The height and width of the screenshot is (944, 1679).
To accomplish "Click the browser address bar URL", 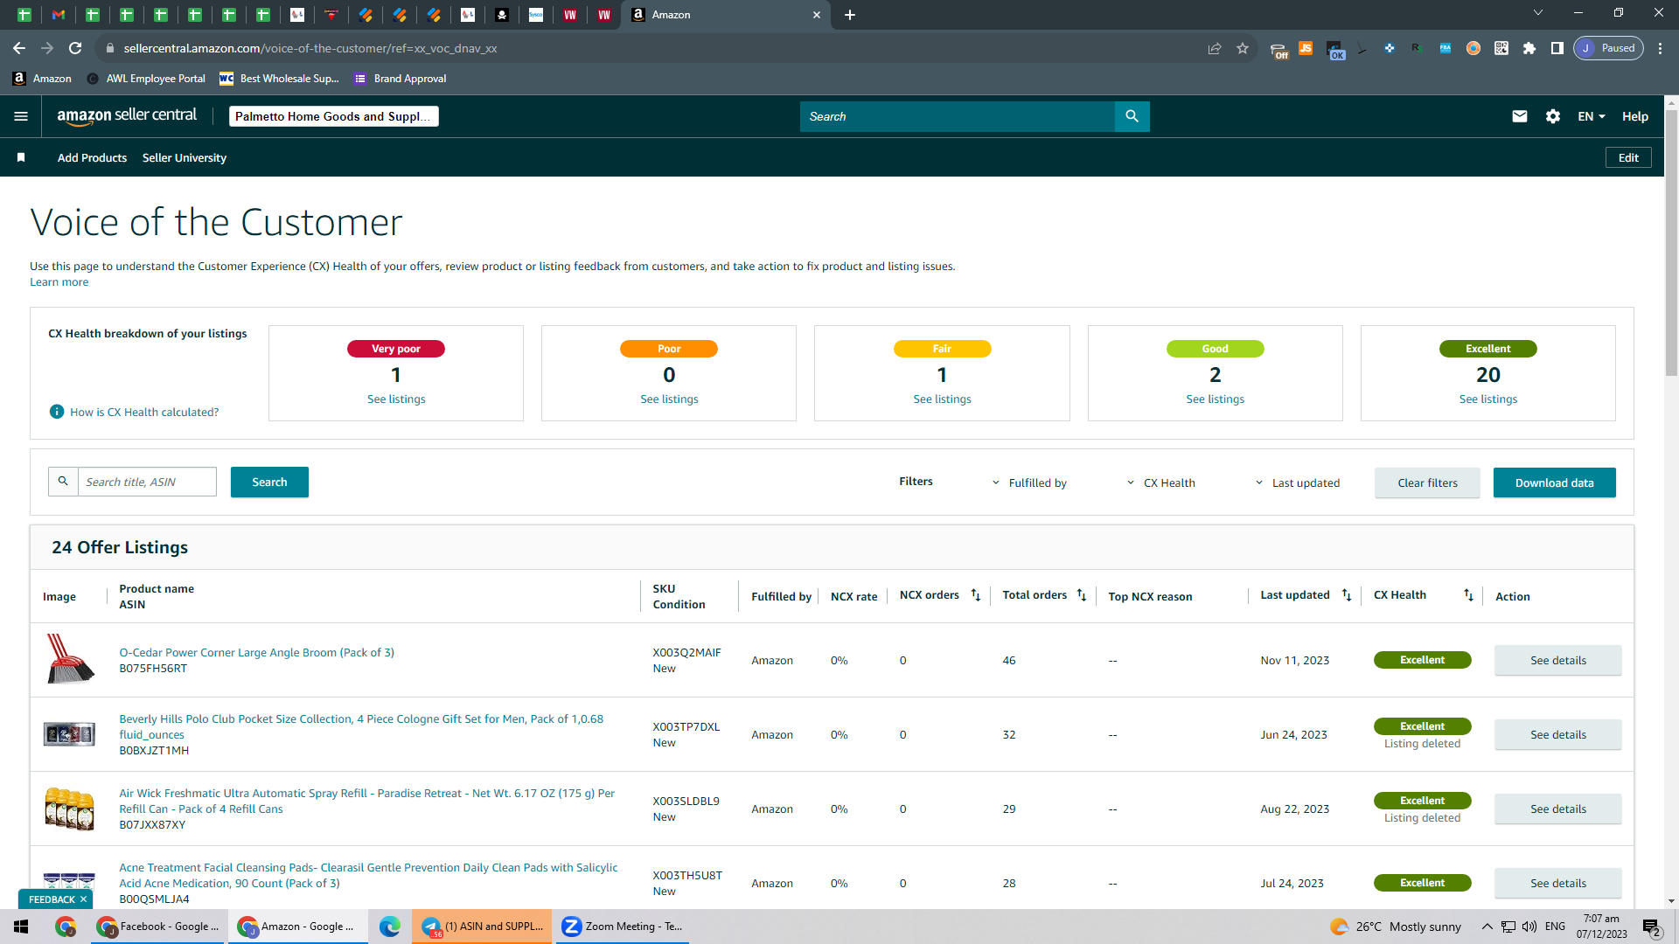I will click(x=310, y=48).
